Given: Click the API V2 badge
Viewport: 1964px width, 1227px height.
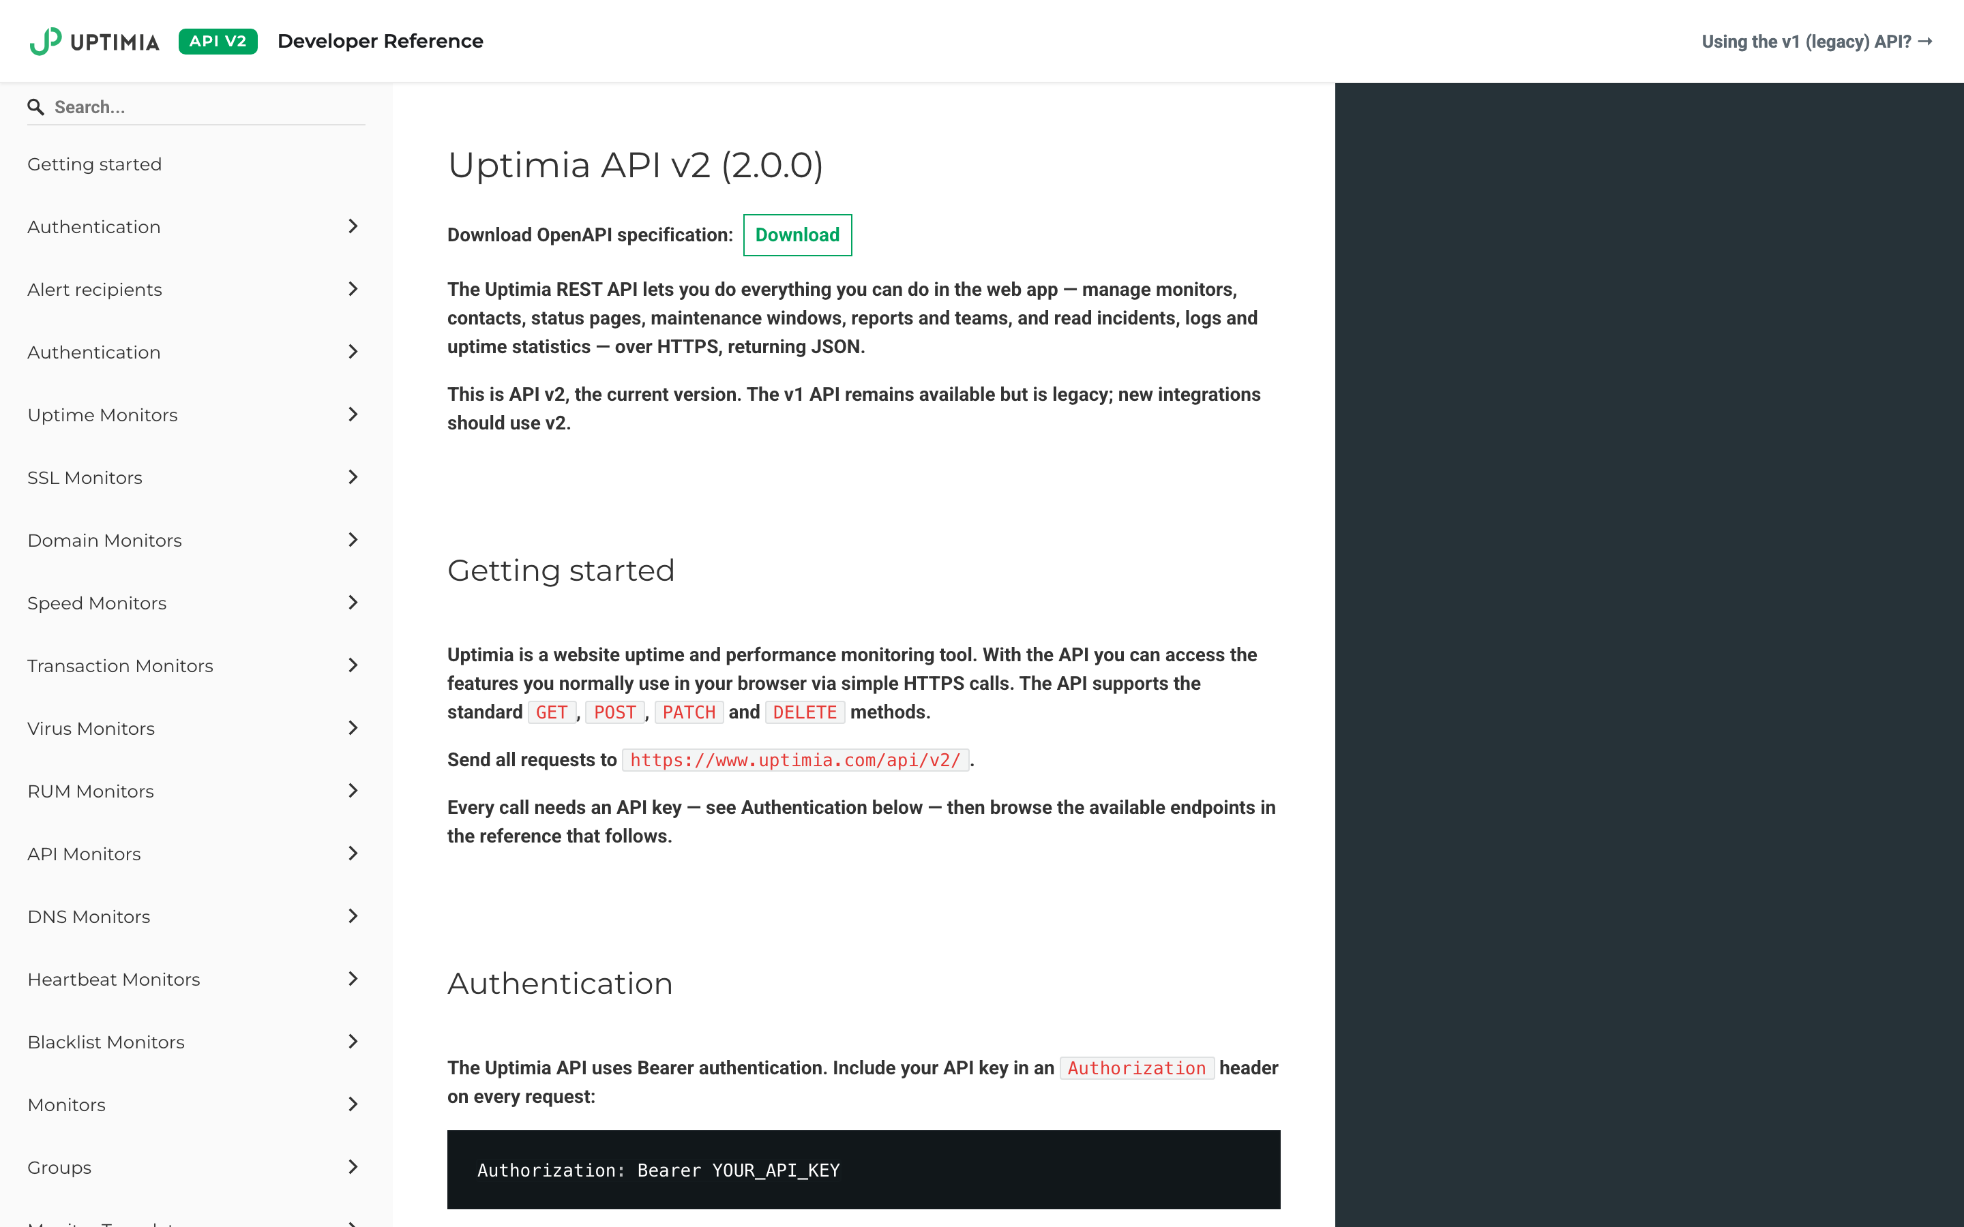Looking at the screenshot, I should pyautogui.click(x=218, y=42).
